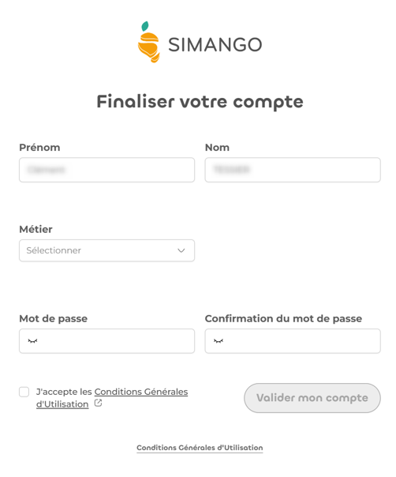Focus the Nom text field
The height and width of the screenshot is (477, 396).
point(293,170)
